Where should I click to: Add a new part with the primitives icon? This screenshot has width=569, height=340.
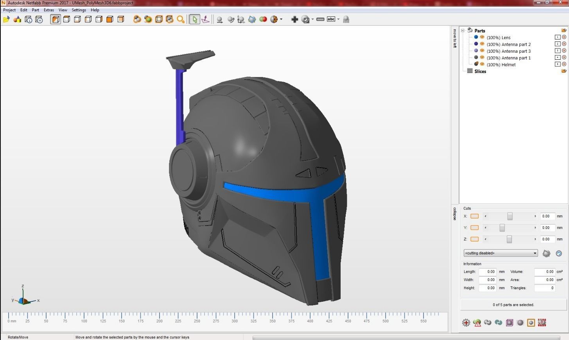pos(17,19)
